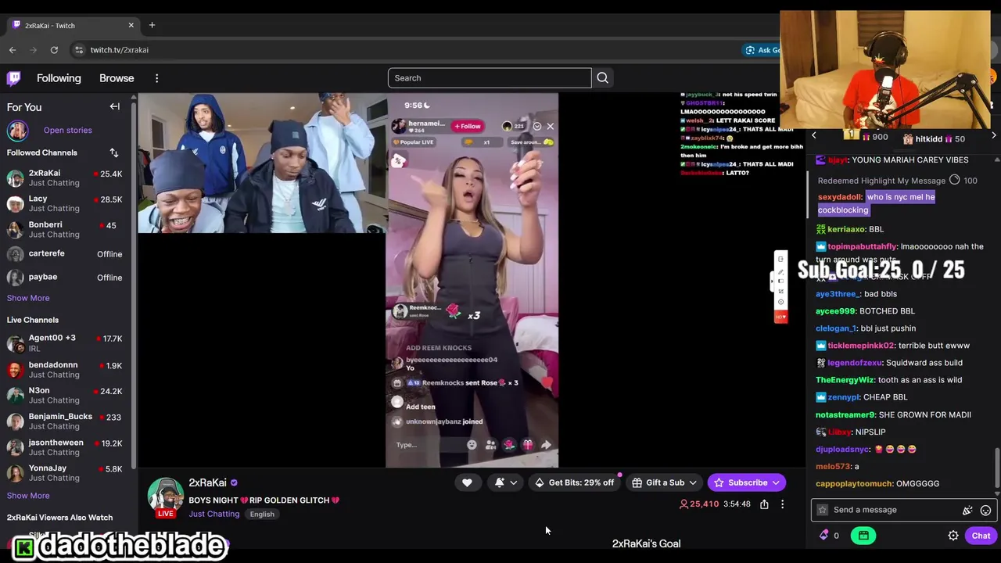Viewport: 1001px width, 563px height.
Task: Open the Twitch home logo
Action: click(14, 78)
